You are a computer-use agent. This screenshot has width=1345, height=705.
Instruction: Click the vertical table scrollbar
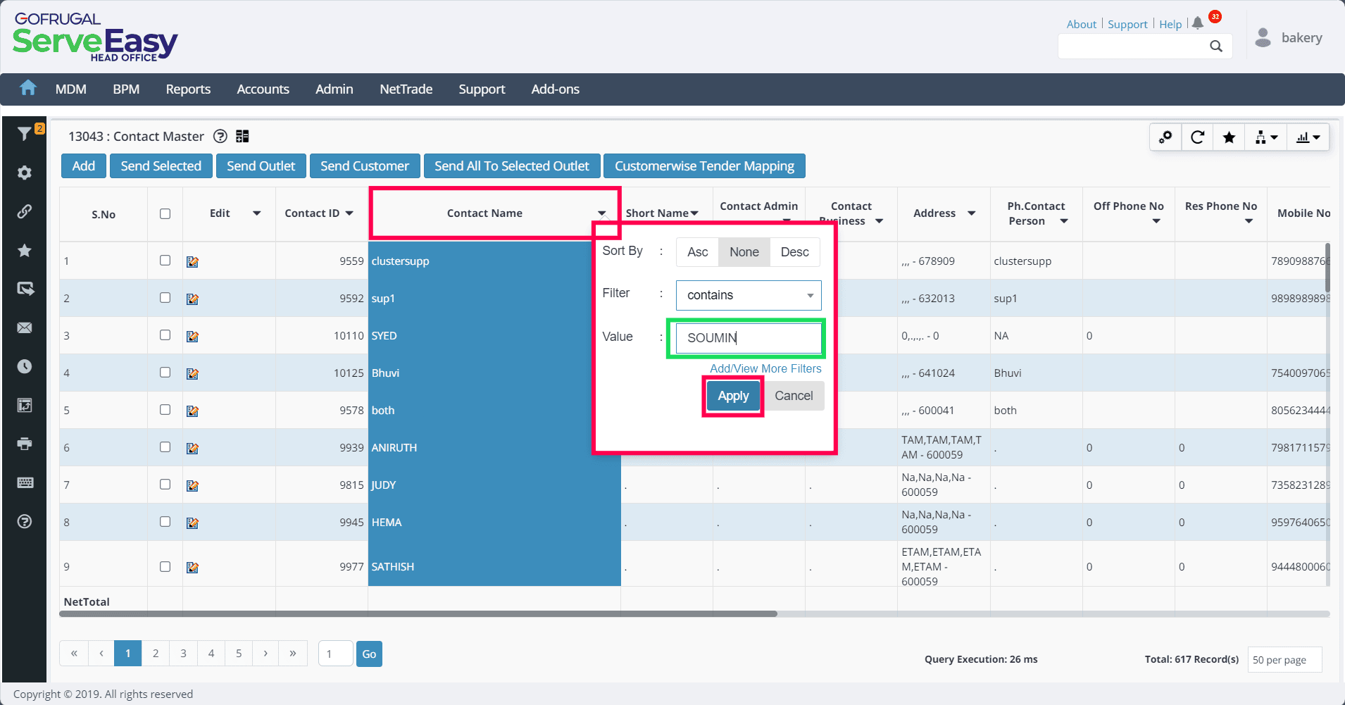(x=1328, y=268)
